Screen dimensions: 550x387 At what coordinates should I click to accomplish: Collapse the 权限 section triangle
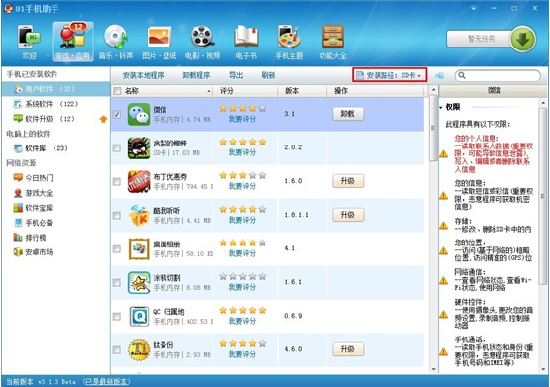pyautogui.click(x=441, y=107)
